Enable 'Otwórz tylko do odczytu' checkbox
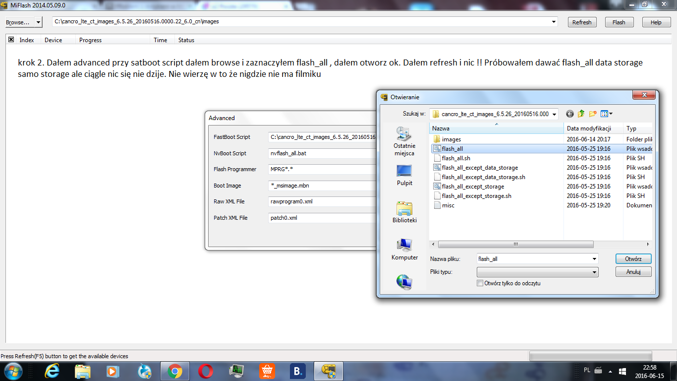The image size is (677, 381). (480, 283)
